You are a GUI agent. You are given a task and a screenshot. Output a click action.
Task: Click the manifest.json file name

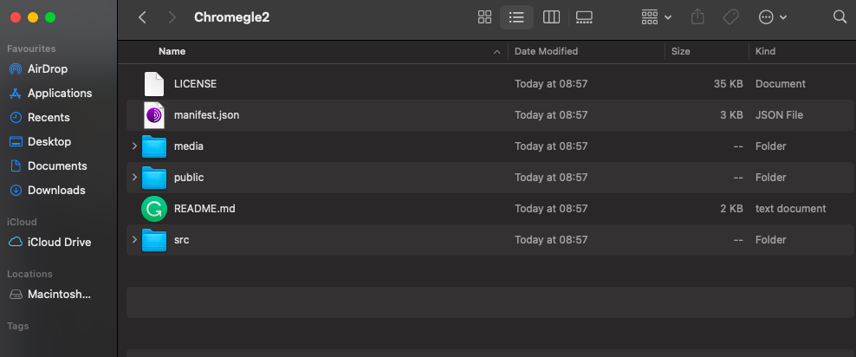[206, 115]
